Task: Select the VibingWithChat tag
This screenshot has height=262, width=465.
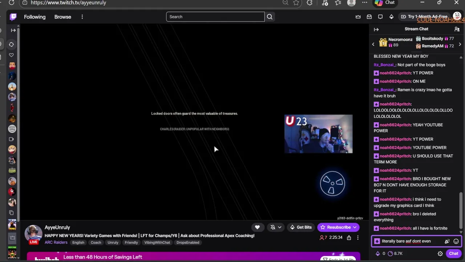Action: click(157, 243)
